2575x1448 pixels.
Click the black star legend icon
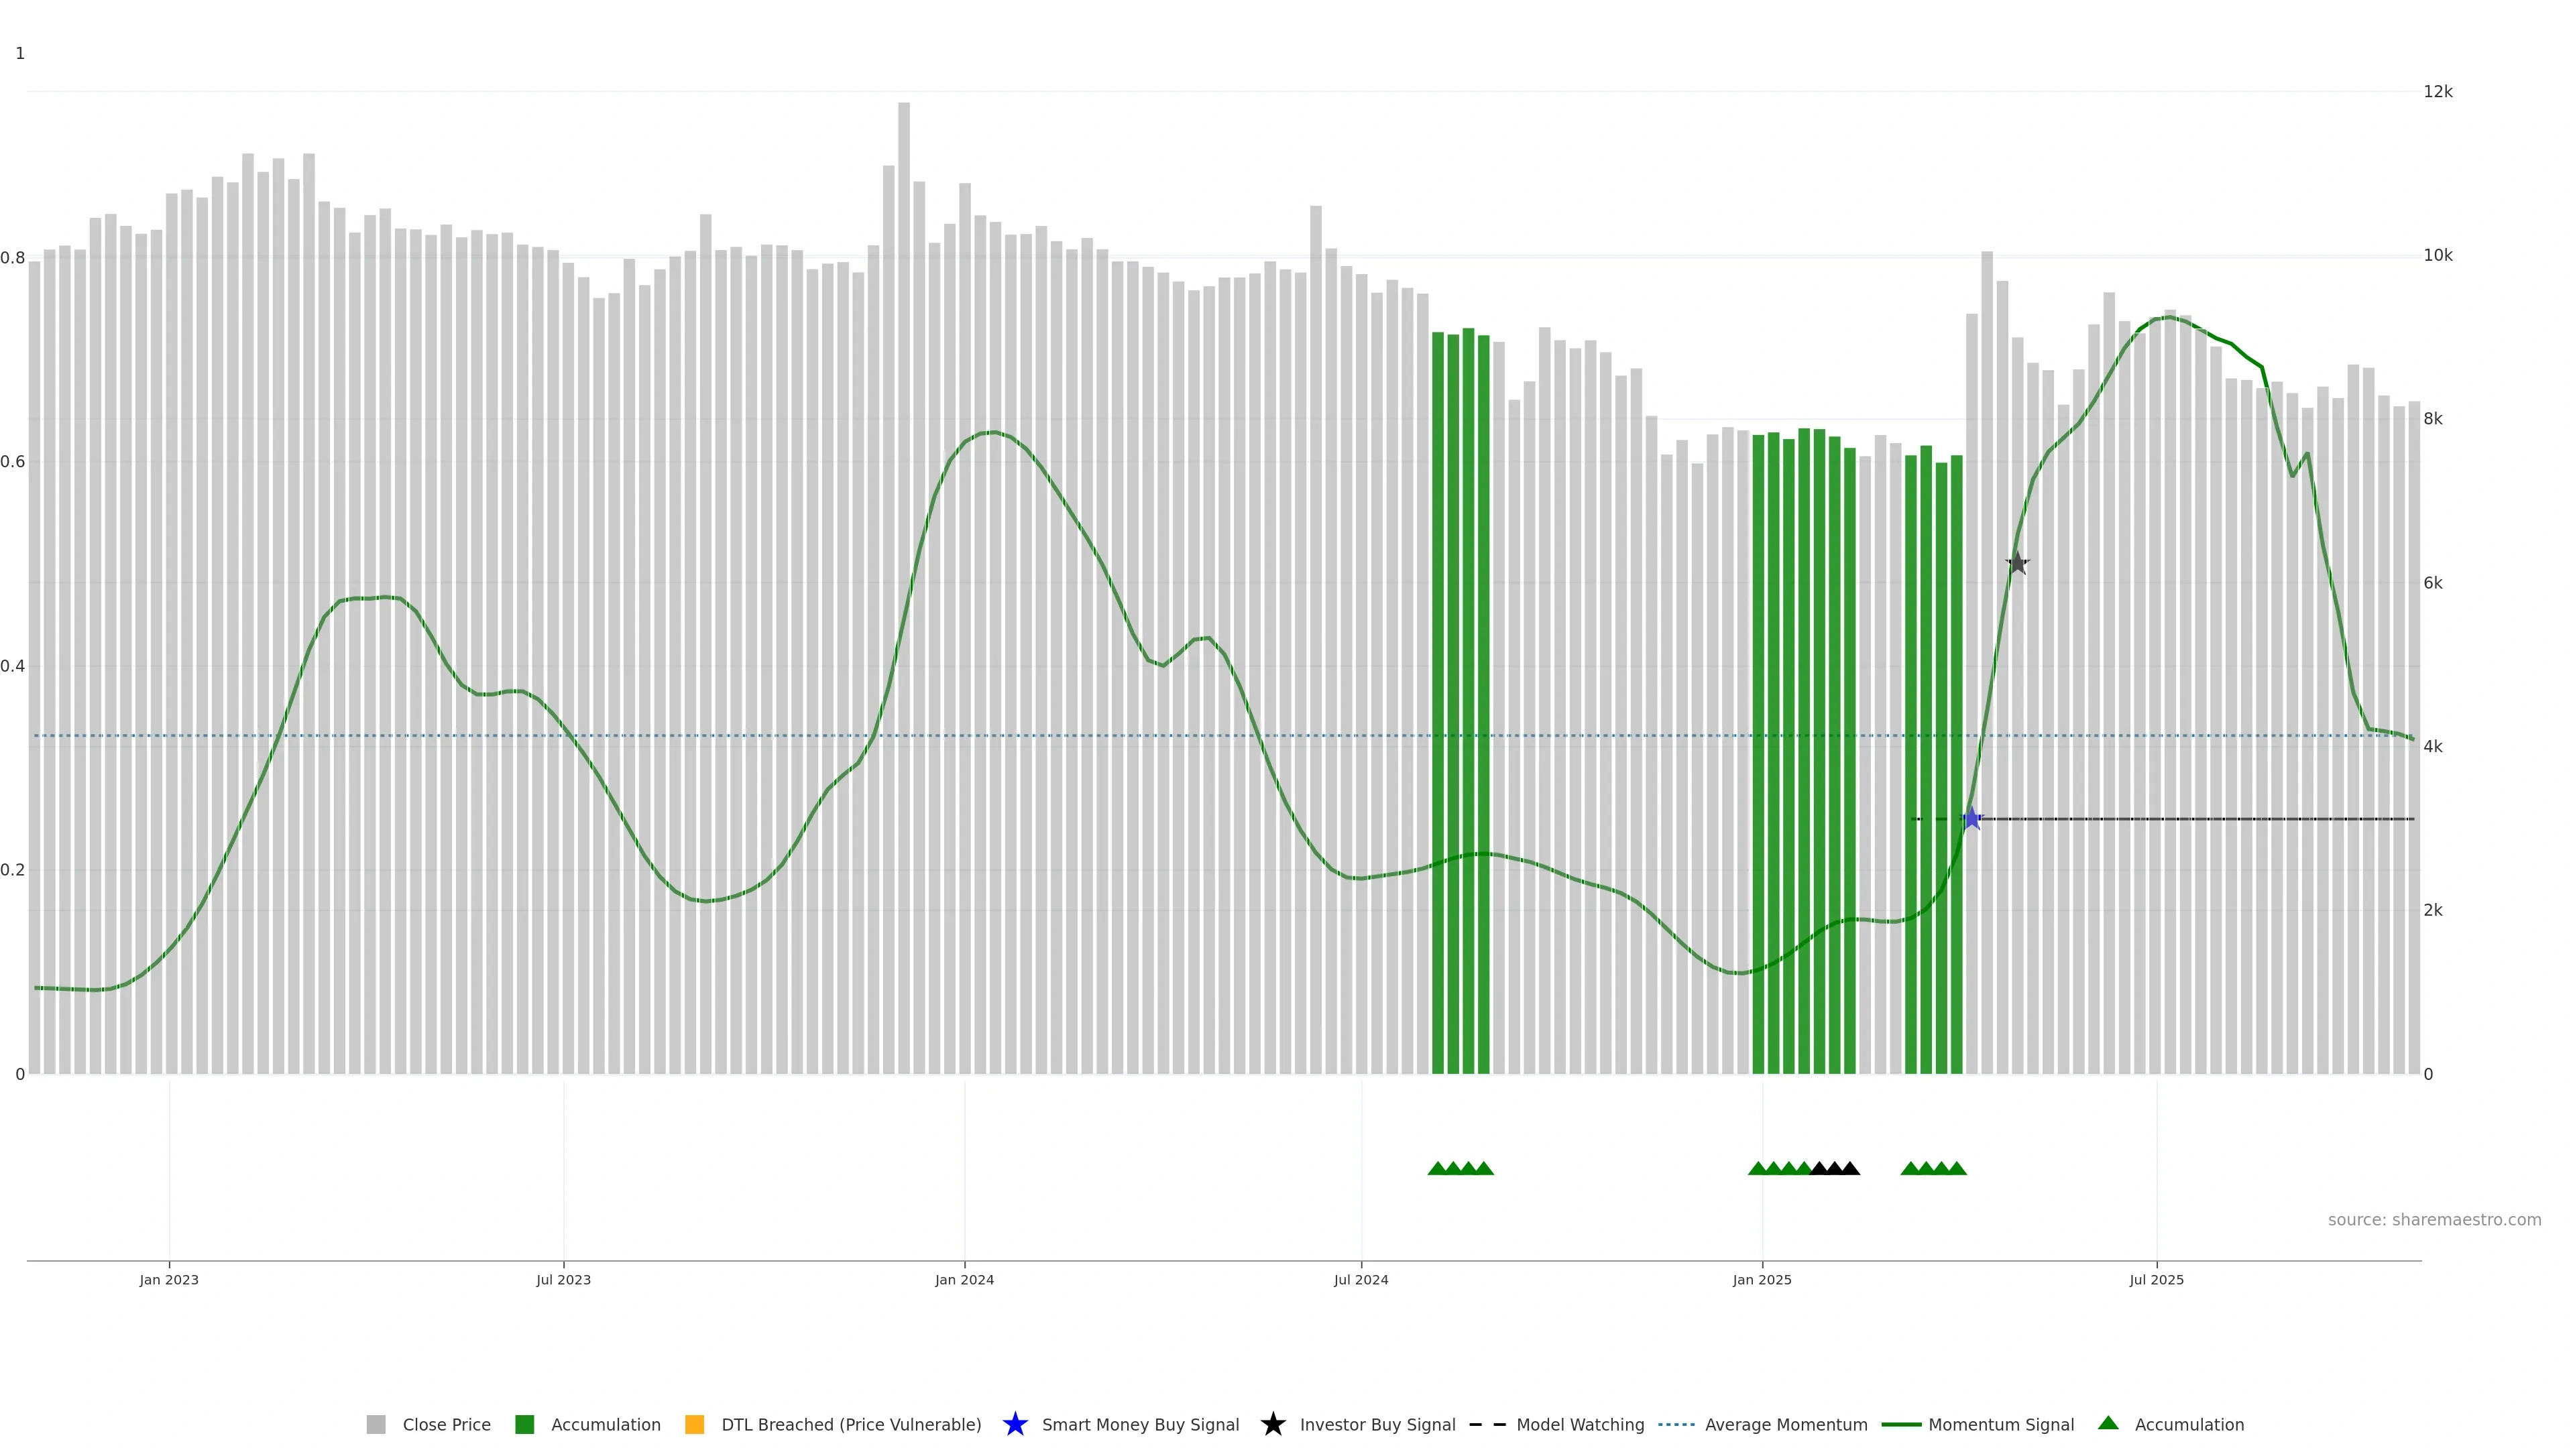point(1273,1424)
